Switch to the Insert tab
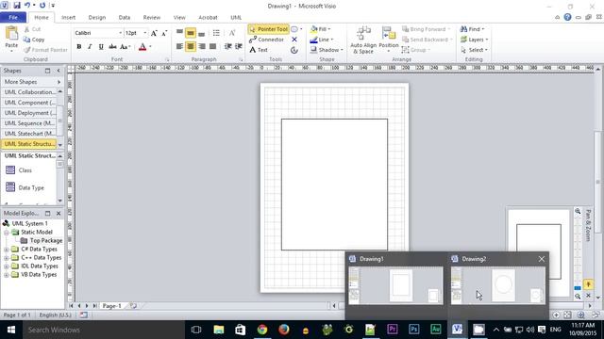Screen dimensions: 604x339 pyautogui.click(x=69, y=18)
